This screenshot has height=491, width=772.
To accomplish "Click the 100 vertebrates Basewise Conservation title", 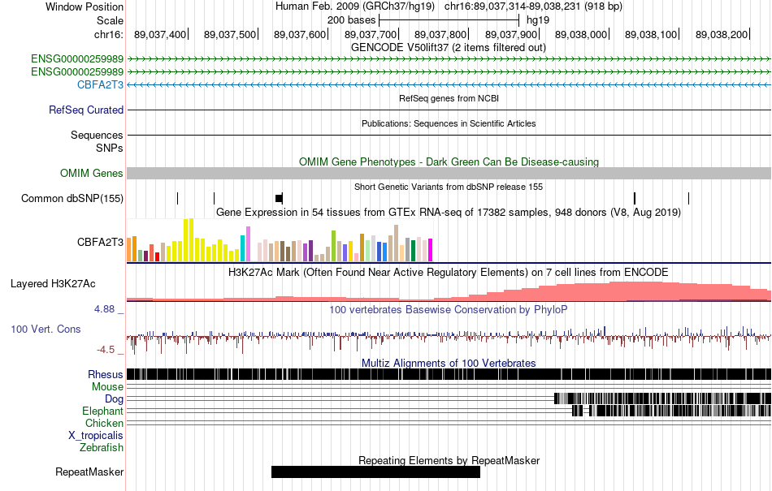I will [x=449, y=310].
